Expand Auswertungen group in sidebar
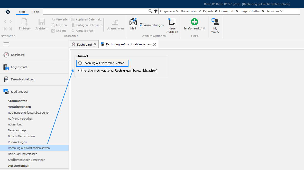 (19, 166)
